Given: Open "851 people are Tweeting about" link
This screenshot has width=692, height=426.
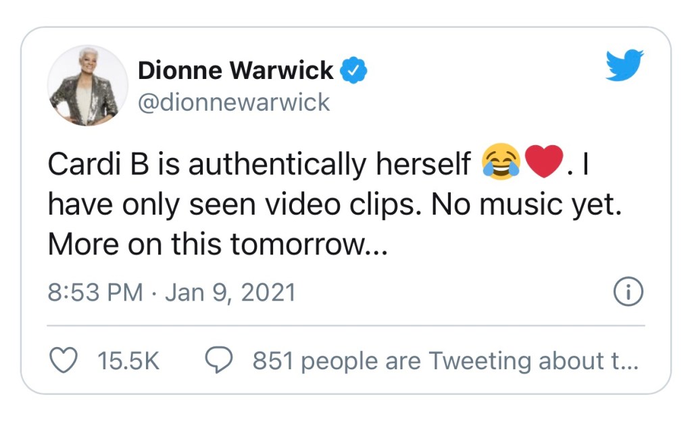Looking at the screenshot, I should (445, 362).
